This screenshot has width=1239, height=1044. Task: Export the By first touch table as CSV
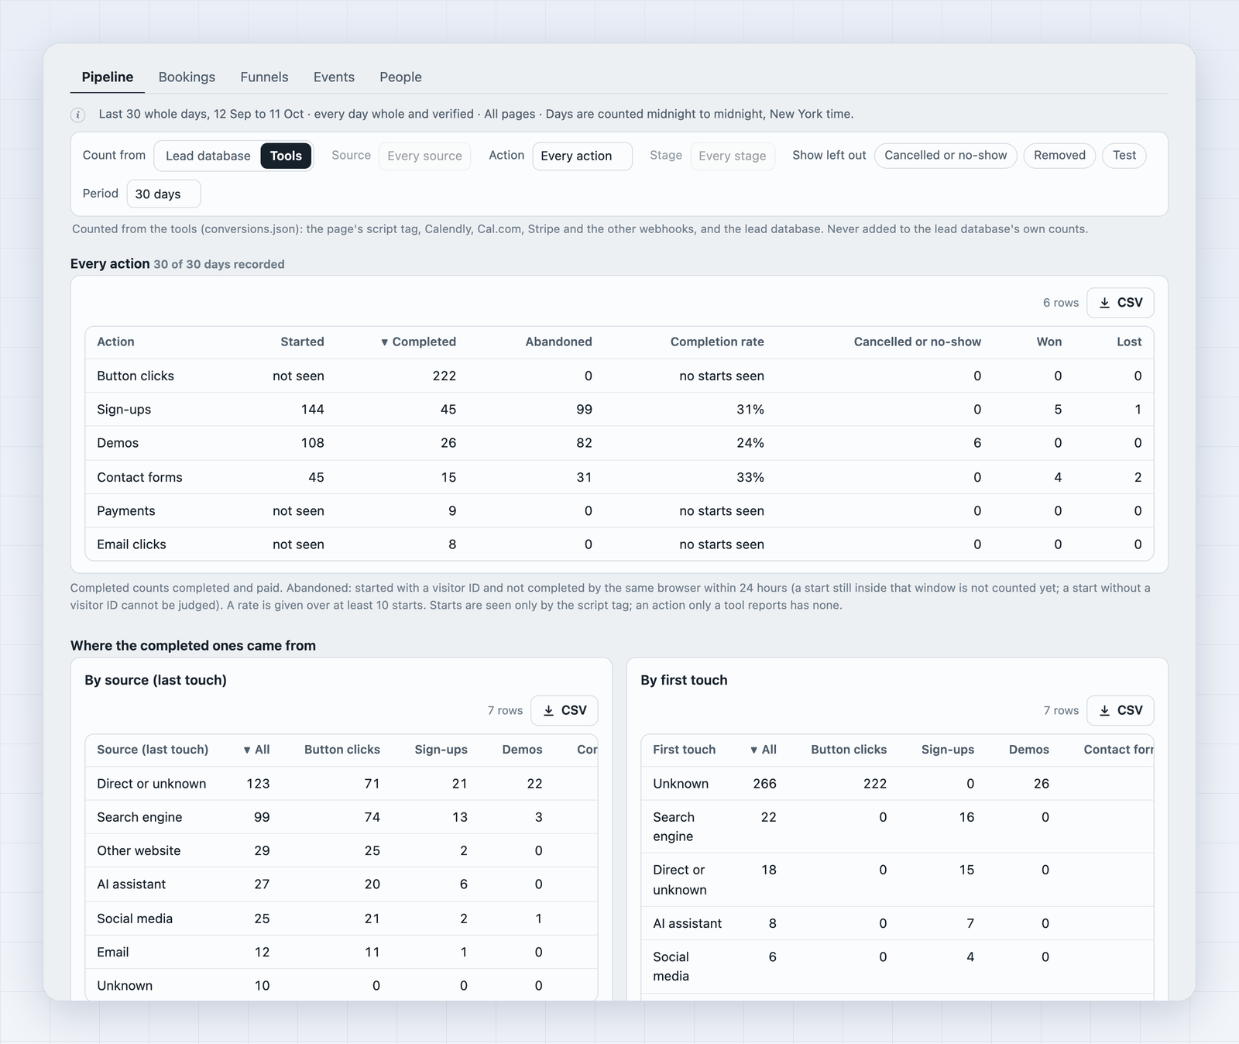[x=1120, y=710]
